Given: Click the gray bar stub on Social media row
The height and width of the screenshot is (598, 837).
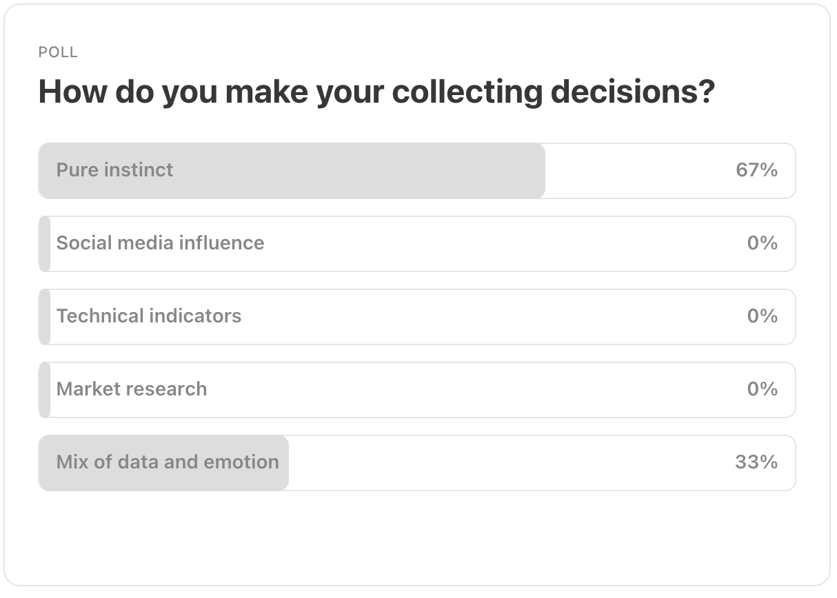Looking at the screenshot, I should [x=45, y=244].
